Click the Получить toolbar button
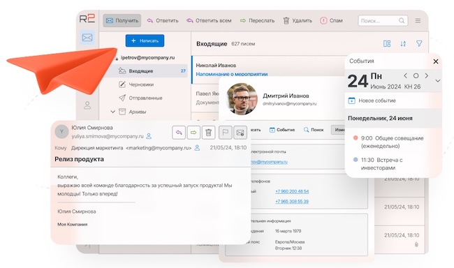This screenshot has width=454, height=268. click(122, 20)
